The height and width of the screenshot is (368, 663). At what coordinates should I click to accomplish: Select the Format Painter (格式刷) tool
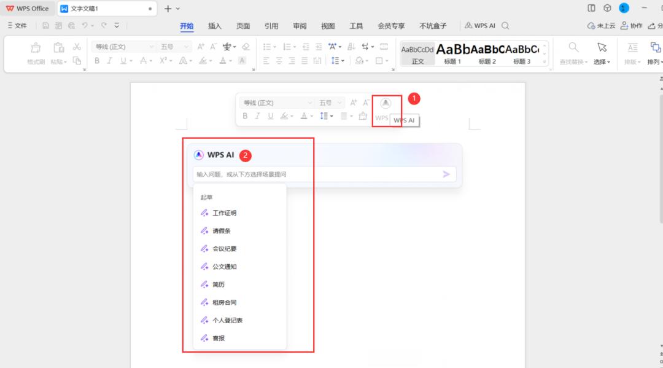(35, 52)
